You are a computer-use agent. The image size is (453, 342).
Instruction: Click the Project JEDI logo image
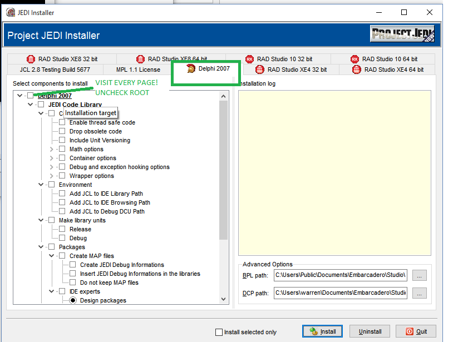pyautogui.click(x=402, y=34)
